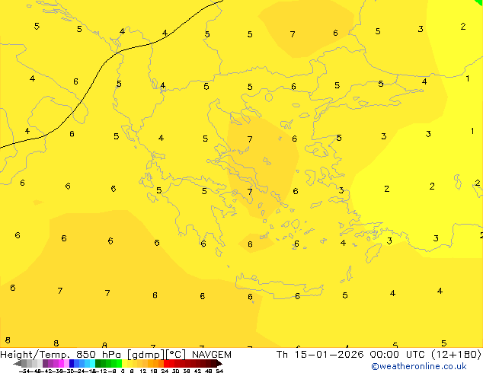Click the (12+180) forecast hour text
Viewport: 483px width, 373px height.
456,355
